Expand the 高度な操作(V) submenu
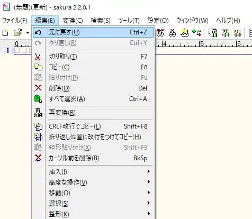Screen dimensions: 252x219 [x=93, y=182]
